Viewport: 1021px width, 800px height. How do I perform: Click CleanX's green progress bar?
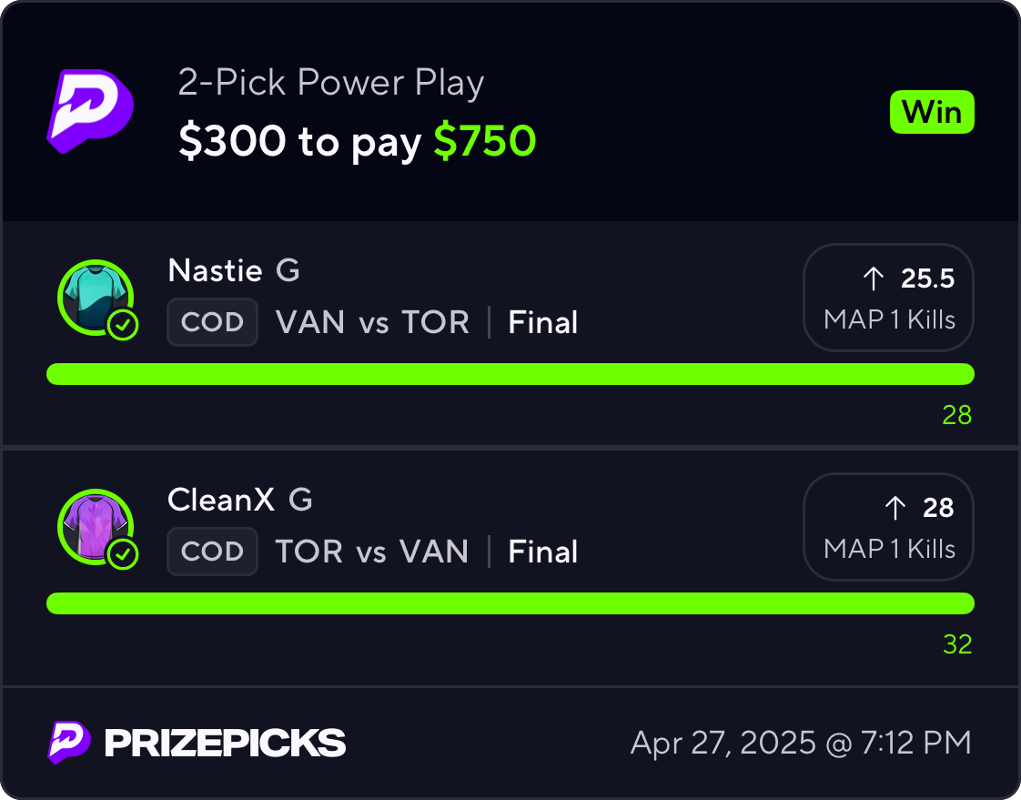(x=510, y=603)
